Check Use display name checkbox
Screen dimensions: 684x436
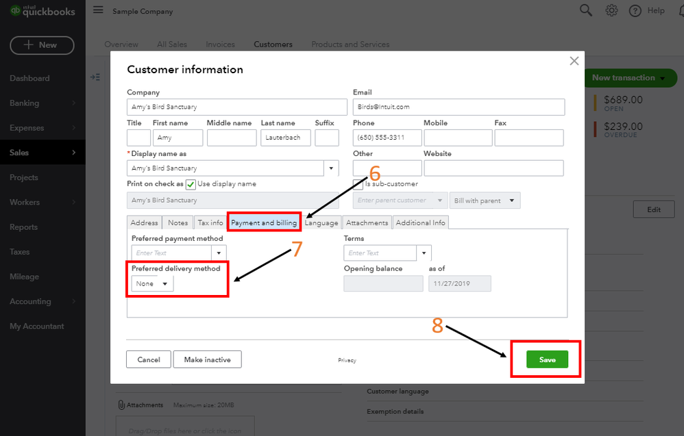[191, 184]
